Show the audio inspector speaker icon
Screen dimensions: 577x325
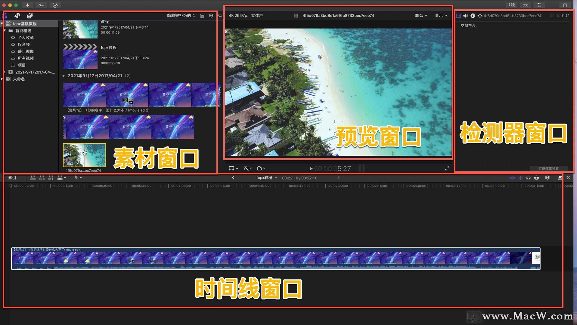click(x=465, y=16)
